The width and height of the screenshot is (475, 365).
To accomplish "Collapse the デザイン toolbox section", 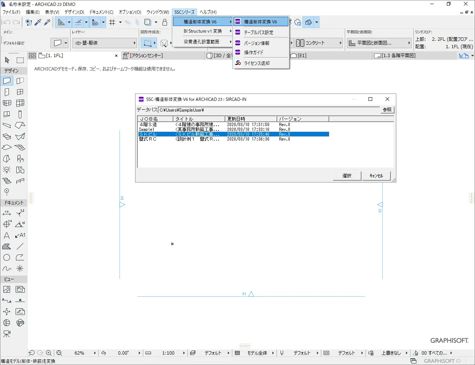I will click(x=14, y=70).
